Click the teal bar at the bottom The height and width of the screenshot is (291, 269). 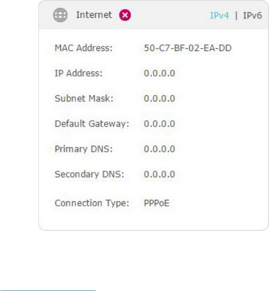pyautogui.click(x=48, y=290)
